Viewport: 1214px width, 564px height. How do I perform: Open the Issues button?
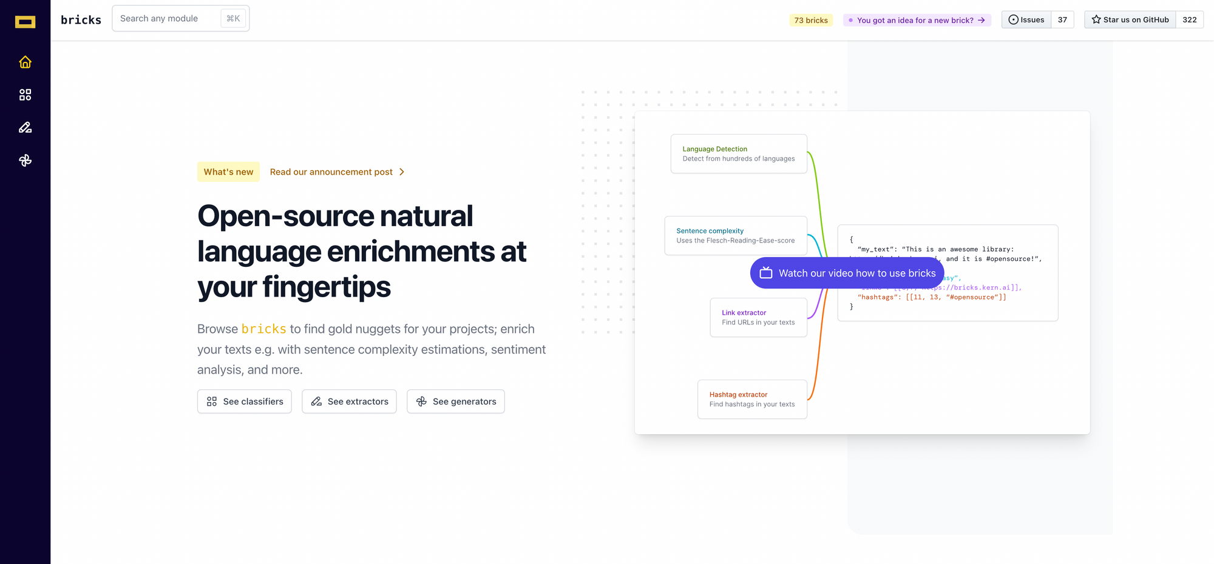coord(1026,19)
